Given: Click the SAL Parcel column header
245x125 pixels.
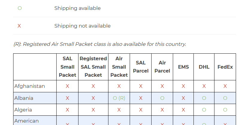Looking at the screenshot, I should click(140, 67).
